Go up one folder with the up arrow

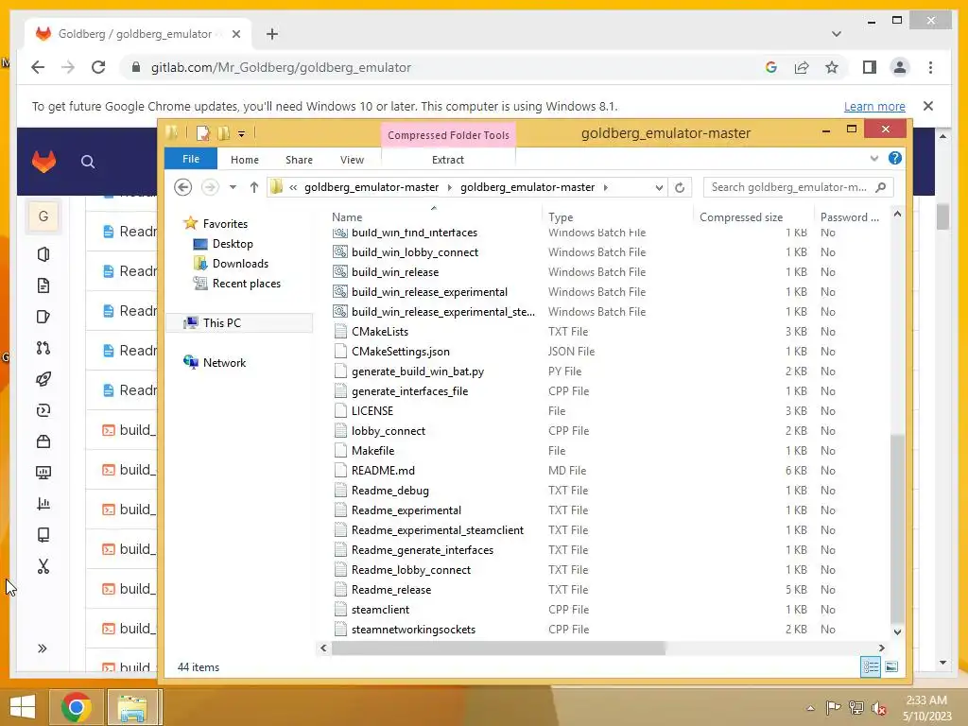pyautogui.click(x=253, y=187)
